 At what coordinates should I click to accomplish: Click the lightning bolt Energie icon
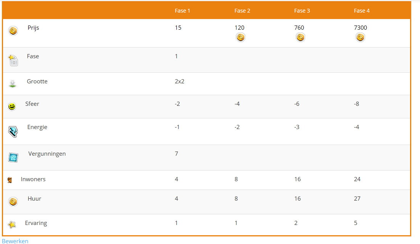13,131
